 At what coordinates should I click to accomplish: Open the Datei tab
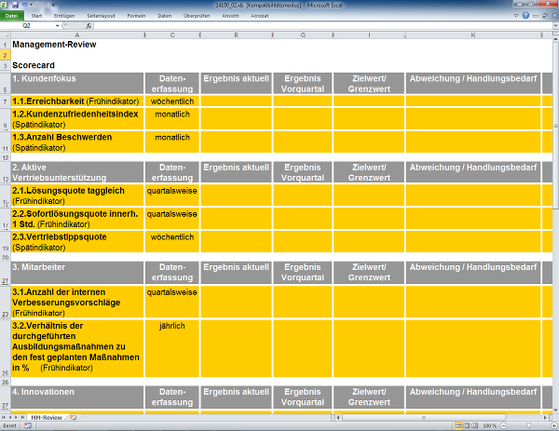tap(12, 17)
